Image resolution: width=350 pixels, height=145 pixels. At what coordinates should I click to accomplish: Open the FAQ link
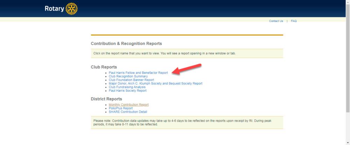click(294, 21)
